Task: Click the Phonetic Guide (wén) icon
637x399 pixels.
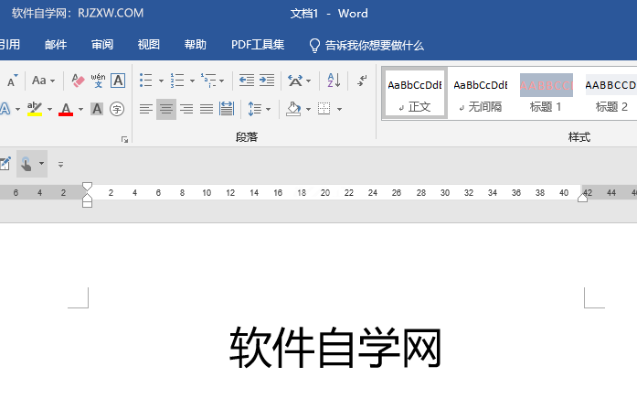Action: pos(98,81)
